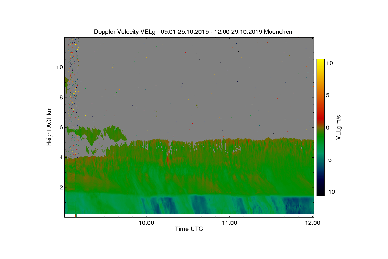The width and height of the screenshot is (388, 259).
Task: Click the colorbar label '5'
Action: [x=328, y=96]
